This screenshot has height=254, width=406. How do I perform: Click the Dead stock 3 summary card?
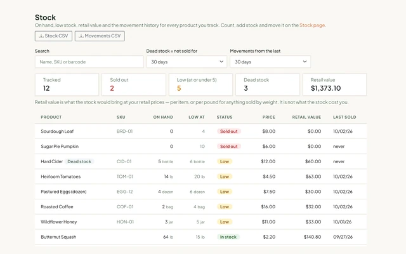pyautogui.click(x=268, y=84)
